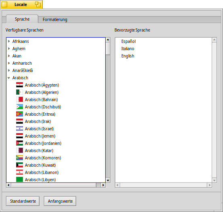The image size is (223, 212).
Task: Select the Afrikaans language row
Action: click(x=56, y=41)
